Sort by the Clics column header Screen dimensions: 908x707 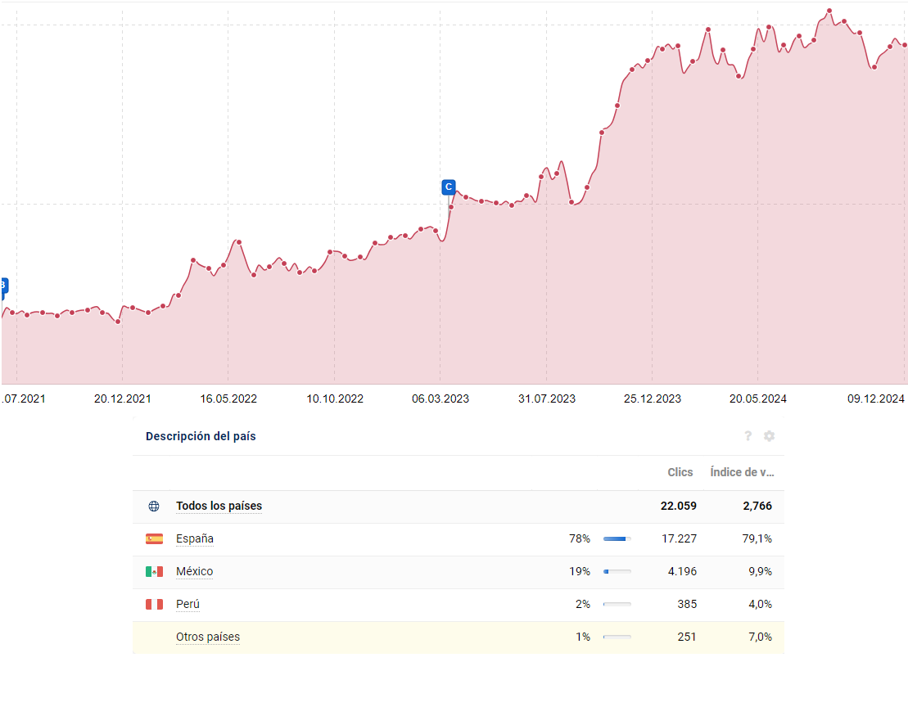pos(680,472)
